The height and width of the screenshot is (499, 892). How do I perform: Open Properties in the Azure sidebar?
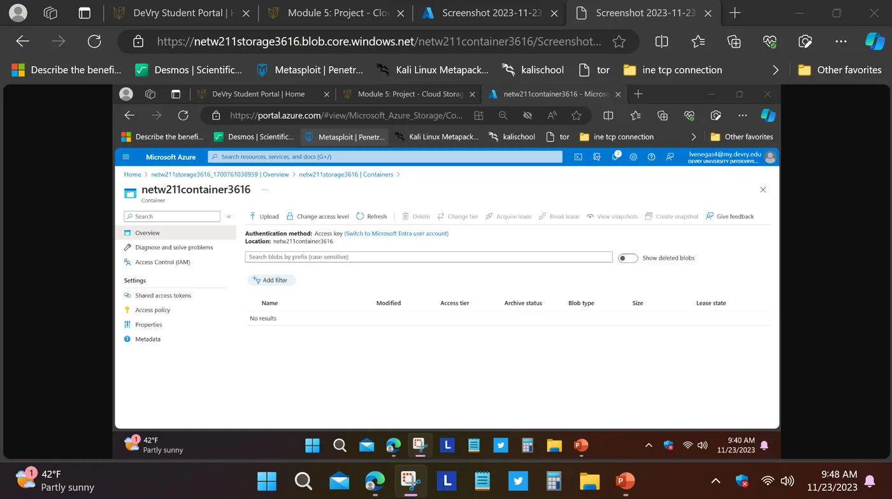[148, 325]
